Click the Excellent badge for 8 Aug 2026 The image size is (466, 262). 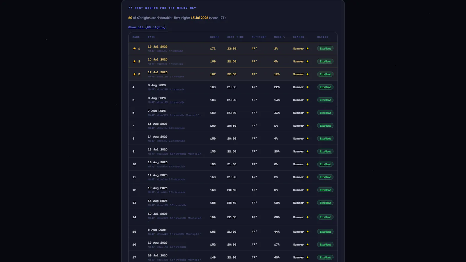(325, 87)
